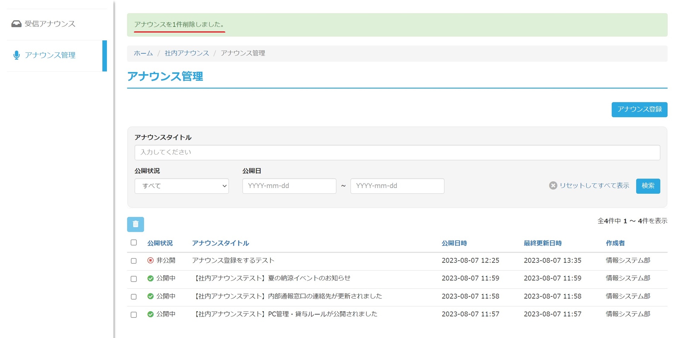Click green 公開中 icon in 夏の納涼イベント row
Screen dimensions: 679x338
tap(150, 278)
